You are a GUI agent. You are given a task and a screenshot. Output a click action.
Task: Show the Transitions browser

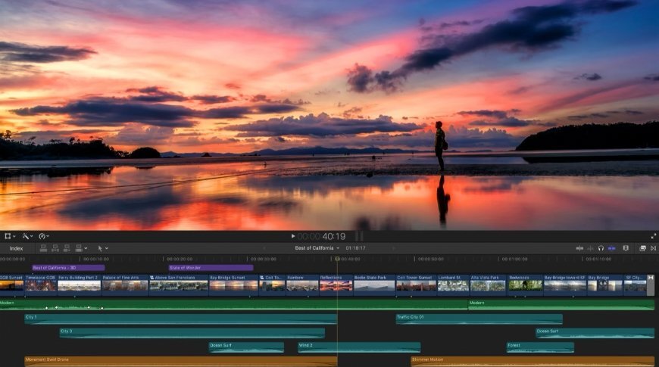coord(653,249)
